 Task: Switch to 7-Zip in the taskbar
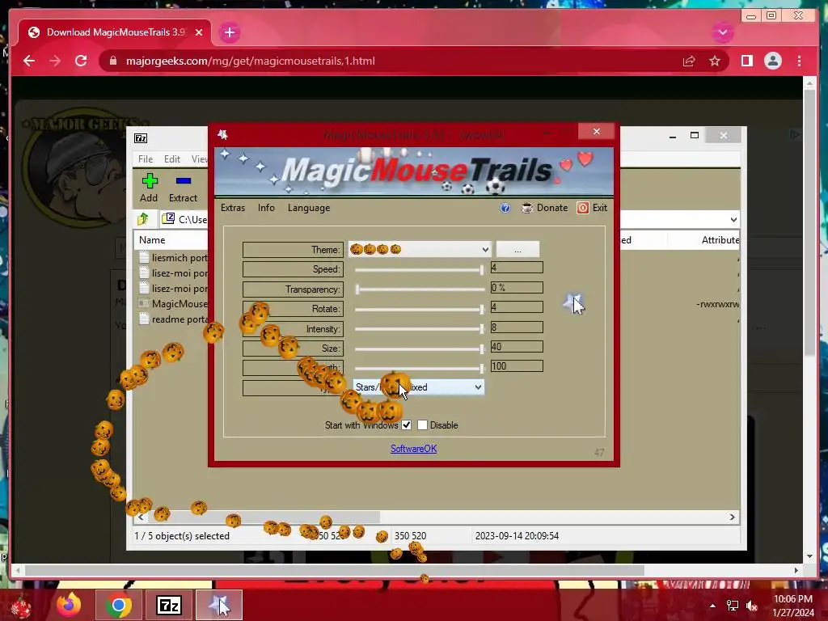(169, 605)
